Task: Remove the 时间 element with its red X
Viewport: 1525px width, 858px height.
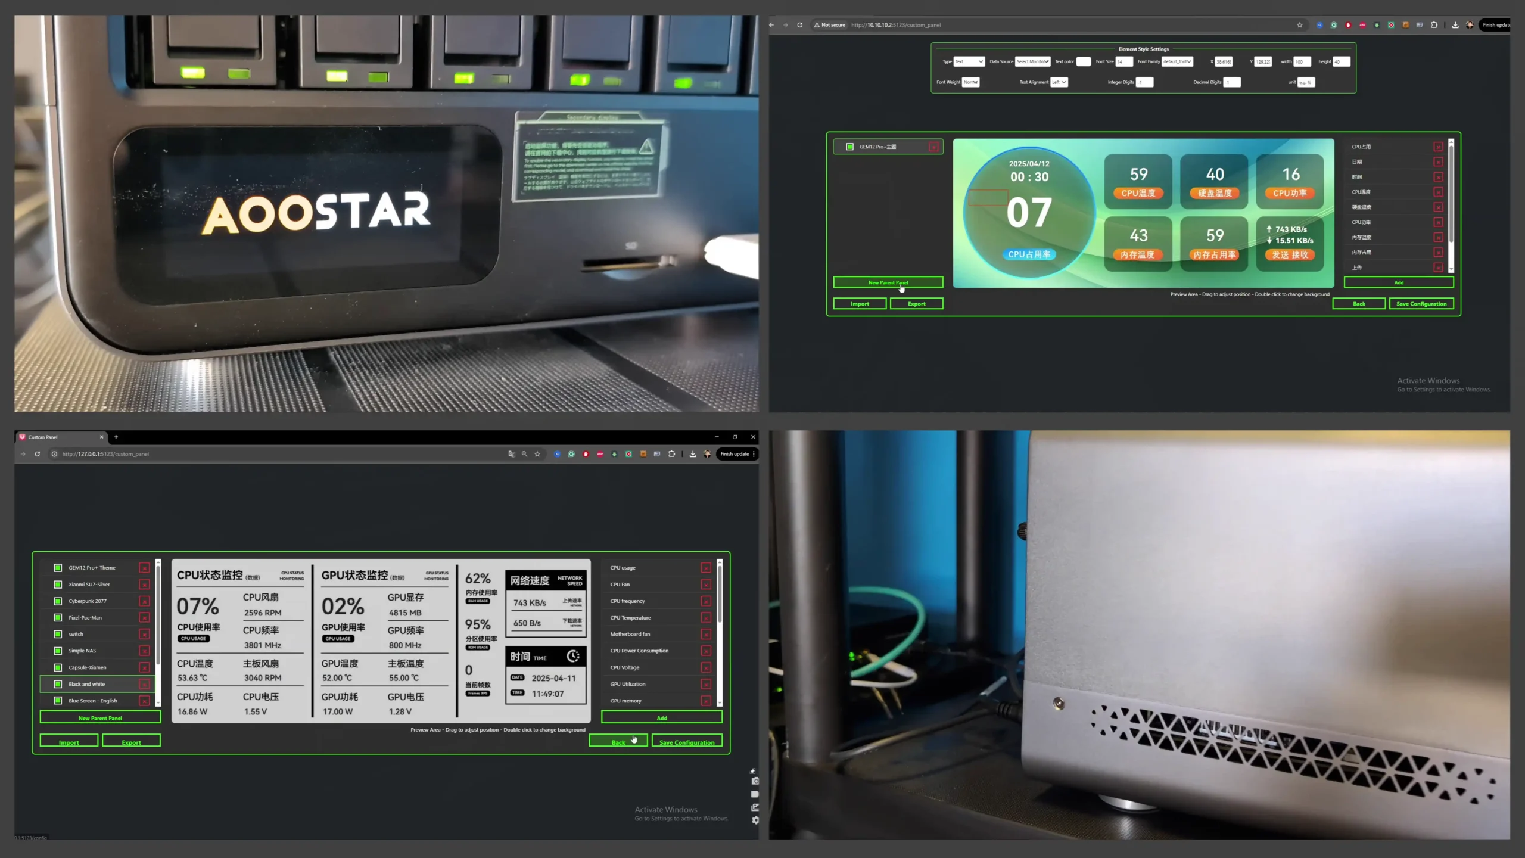Action: [x=1438, y=177]
